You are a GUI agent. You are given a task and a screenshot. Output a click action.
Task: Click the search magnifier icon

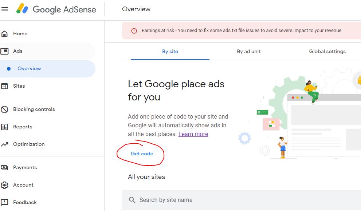click(x=132, y=200)
